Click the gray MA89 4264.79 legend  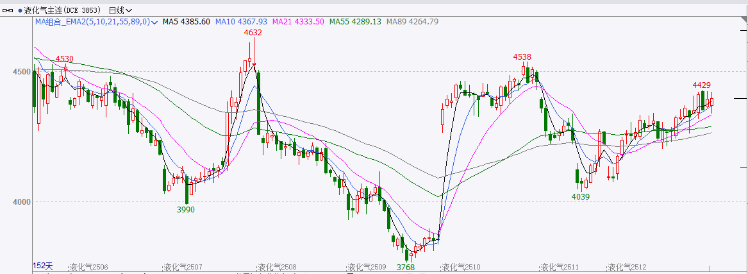click(412, 22)
